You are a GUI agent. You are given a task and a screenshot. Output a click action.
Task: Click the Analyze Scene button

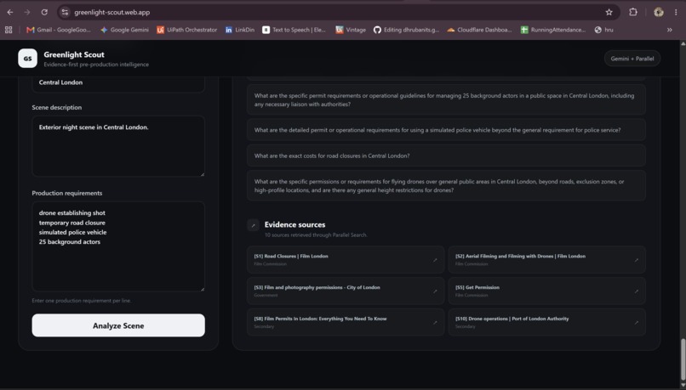tap(118, 325)
